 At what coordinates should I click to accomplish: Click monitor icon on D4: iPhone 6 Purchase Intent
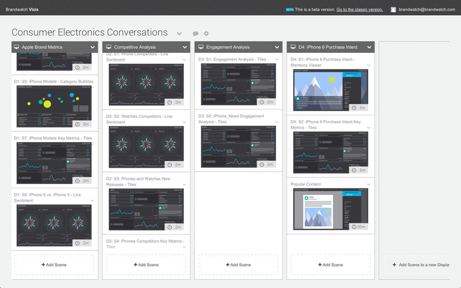coord(293,47)
